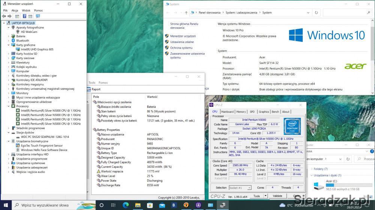
Task: Open the Ustawienia zdalne link
Action: [x=181, y=42]
